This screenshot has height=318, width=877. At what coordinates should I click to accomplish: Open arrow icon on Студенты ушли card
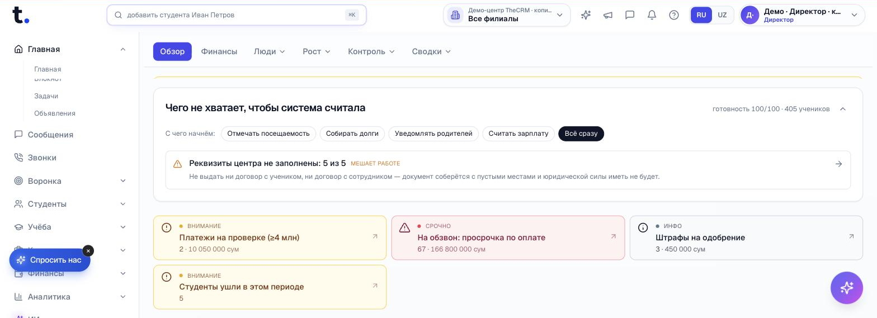tap(375, 286)
